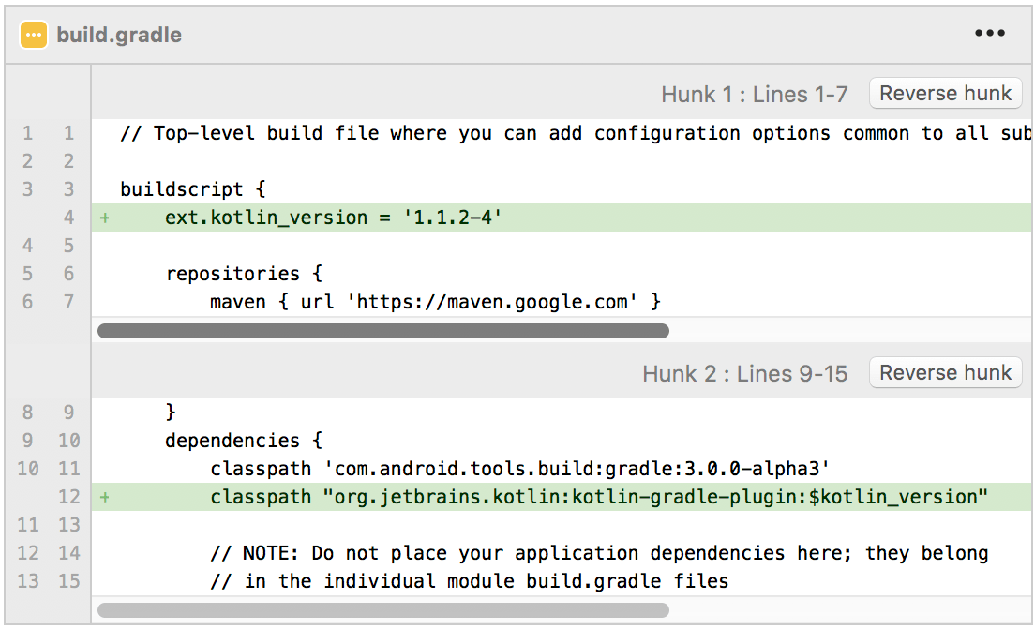Select the gradle:3.0.0-alpha3 classpath line
Viewport: 1035px width, 630px height.
coord(519,469)
